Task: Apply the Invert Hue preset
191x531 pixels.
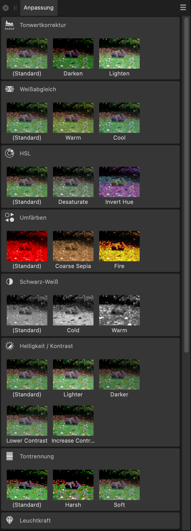Action: click(119, 182)
